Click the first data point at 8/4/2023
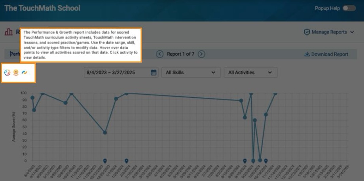 (32, 98)
